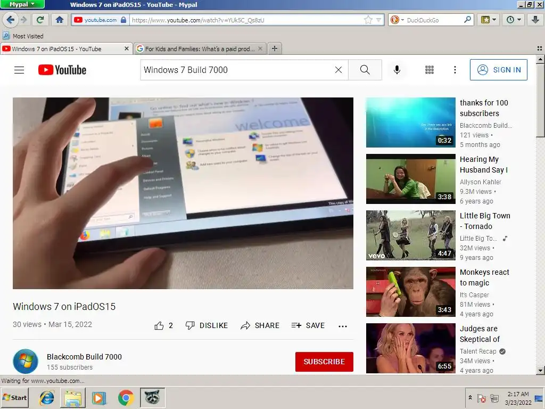545x409 pixels.
Task: Click the SIGN IN button
Action: click(x=498, y=70)
